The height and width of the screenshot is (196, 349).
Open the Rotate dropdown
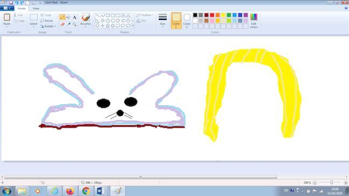(x=48, y=26)
